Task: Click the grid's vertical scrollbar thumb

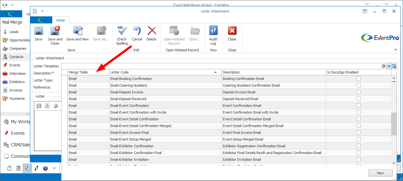Action: click(394, 124)
